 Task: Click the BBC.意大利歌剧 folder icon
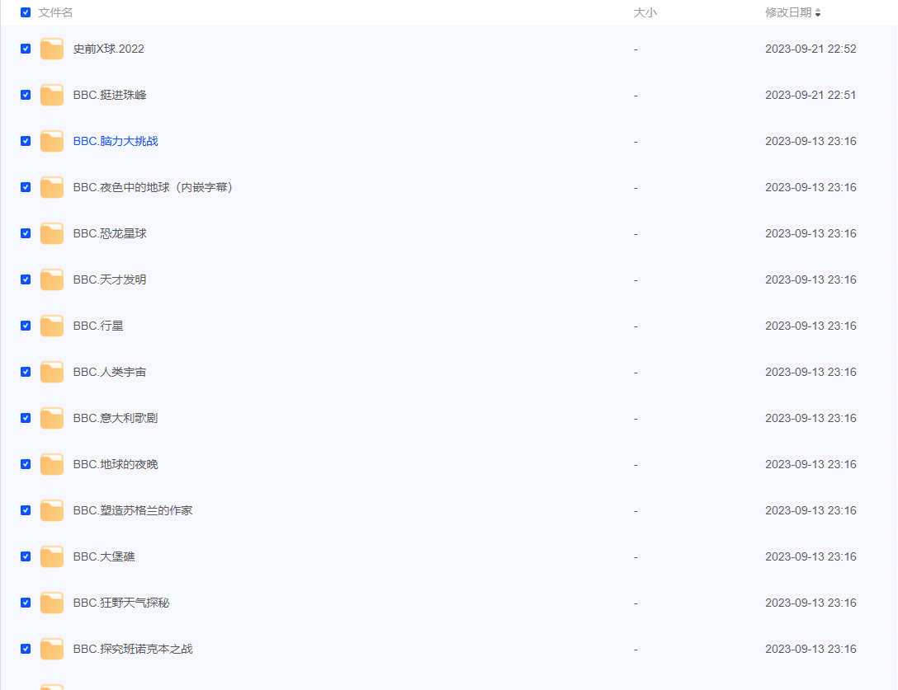[x=52, y=419]
